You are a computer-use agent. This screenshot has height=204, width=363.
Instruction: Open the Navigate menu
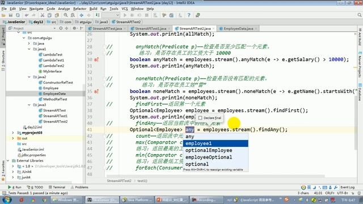(36, 9)
